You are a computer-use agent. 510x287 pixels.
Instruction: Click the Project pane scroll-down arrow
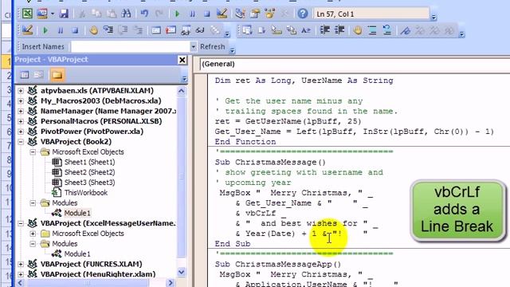tap(182, 272)
